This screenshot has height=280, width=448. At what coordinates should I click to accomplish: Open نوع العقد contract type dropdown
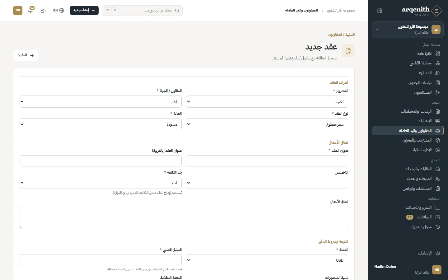(267, 124)
